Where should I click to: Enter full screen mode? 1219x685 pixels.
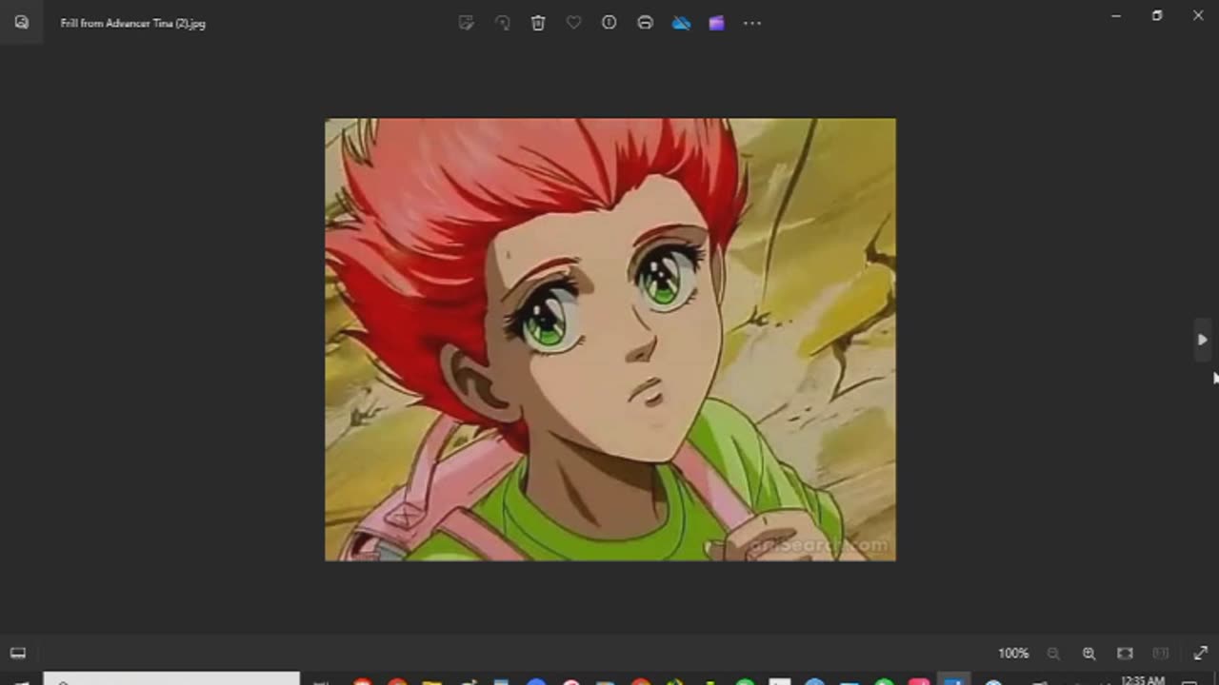1200,654
